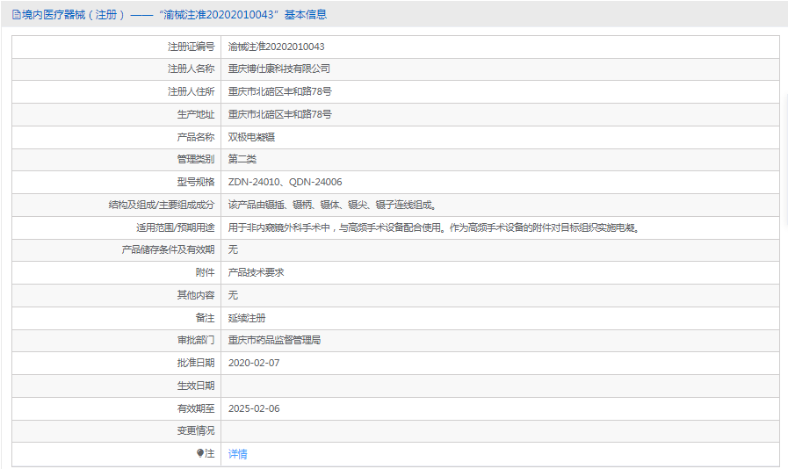Open the 详情 link
788x469 pixels.
click(x=238, y=454)
